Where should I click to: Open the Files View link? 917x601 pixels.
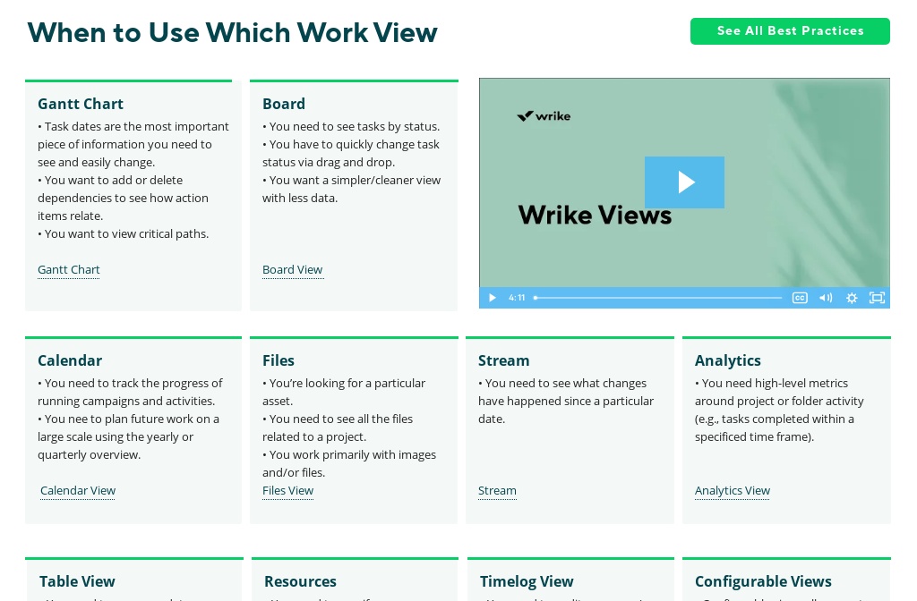[287, 490]
